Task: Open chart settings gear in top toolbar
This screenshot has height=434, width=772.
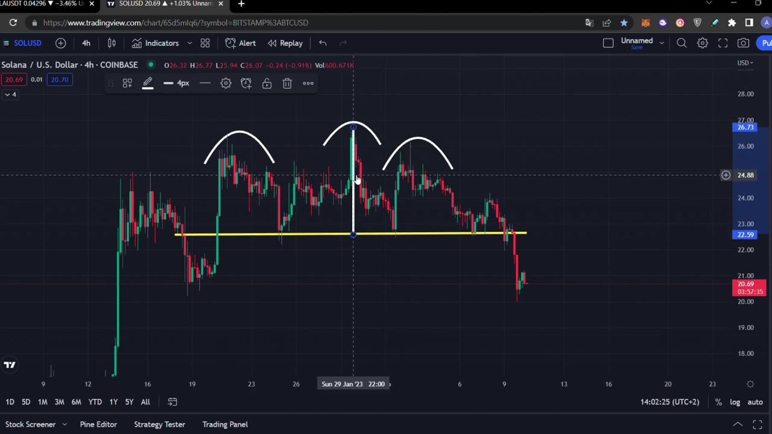Action: (703, 43)
